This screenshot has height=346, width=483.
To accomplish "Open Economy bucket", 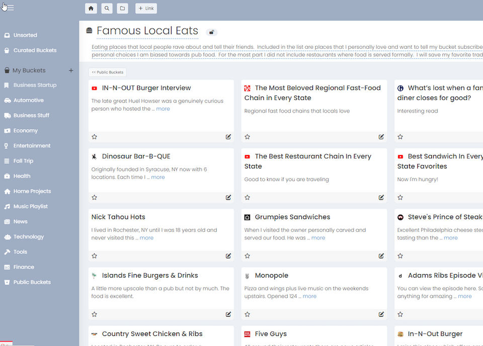I will tap(25, 131).
